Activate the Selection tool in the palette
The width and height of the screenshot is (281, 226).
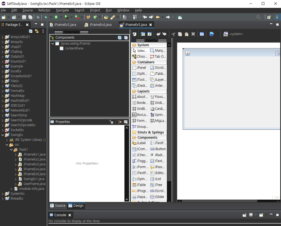pos(140,51)
